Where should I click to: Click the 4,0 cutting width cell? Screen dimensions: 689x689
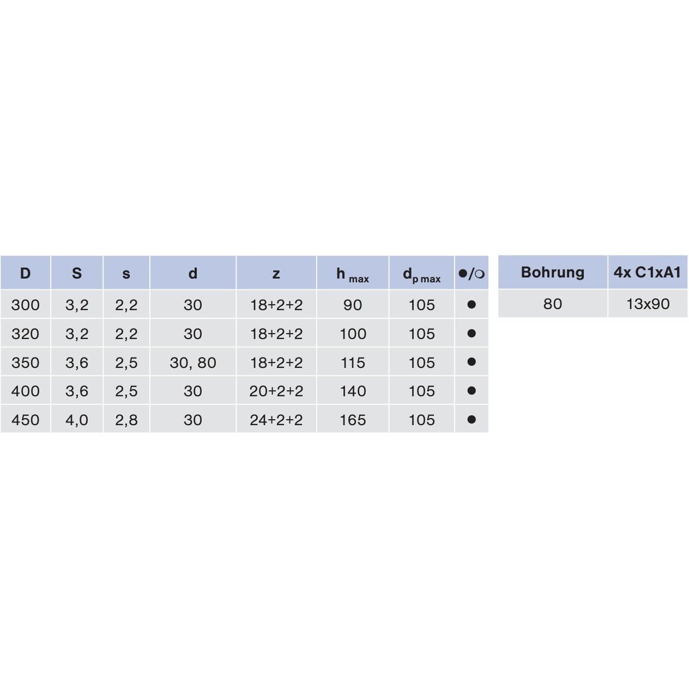(x=77, y=420)
